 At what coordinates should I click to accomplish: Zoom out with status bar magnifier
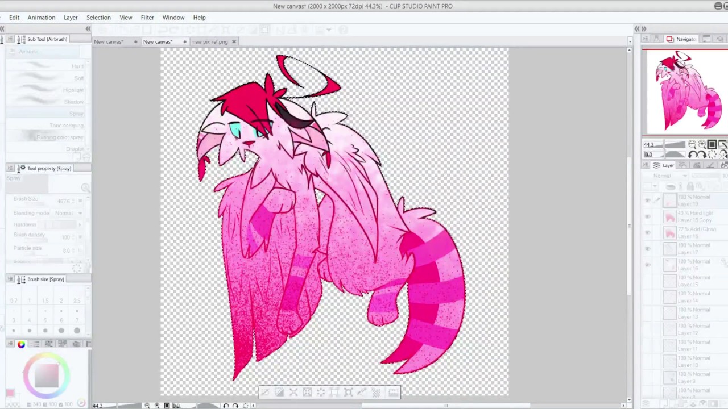[x=147, y=406]
